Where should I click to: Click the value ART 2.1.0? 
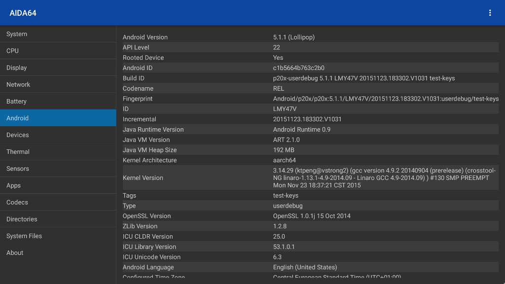pyautogui.click(x=287, y=140)
